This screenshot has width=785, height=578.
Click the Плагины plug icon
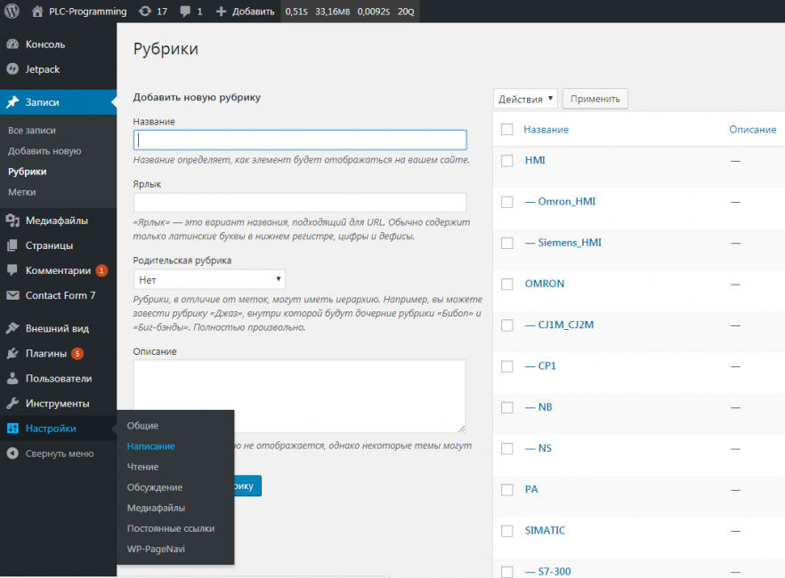point(12,353)
